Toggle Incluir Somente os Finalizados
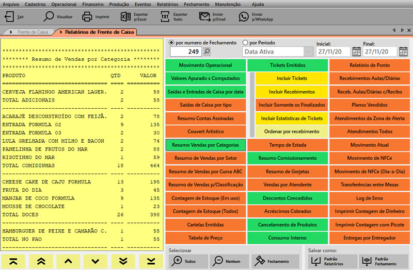This screenshot has width=413, height=270. [292, 105]
